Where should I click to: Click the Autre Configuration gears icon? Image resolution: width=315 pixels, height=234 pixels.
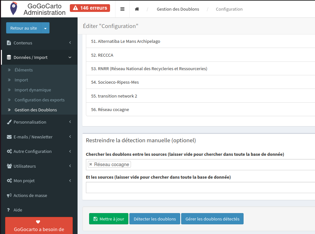9,151
